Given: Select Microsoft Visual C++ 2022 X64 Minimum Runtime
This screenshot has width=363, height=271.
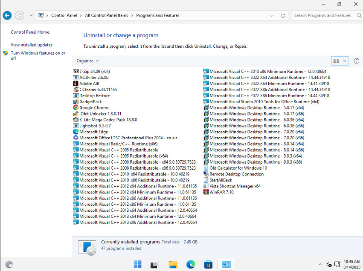Looking at the screenshot, I should coord(266,84).
